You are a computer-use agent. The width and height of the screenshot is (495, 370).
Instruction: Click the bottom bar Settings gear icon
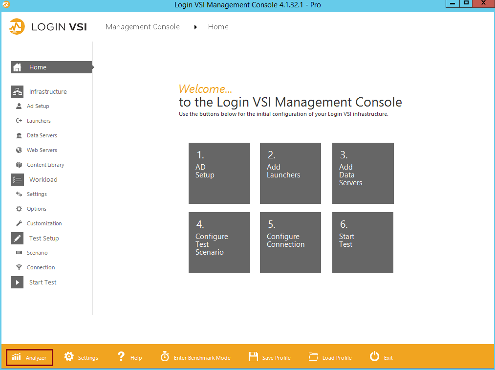69,357
